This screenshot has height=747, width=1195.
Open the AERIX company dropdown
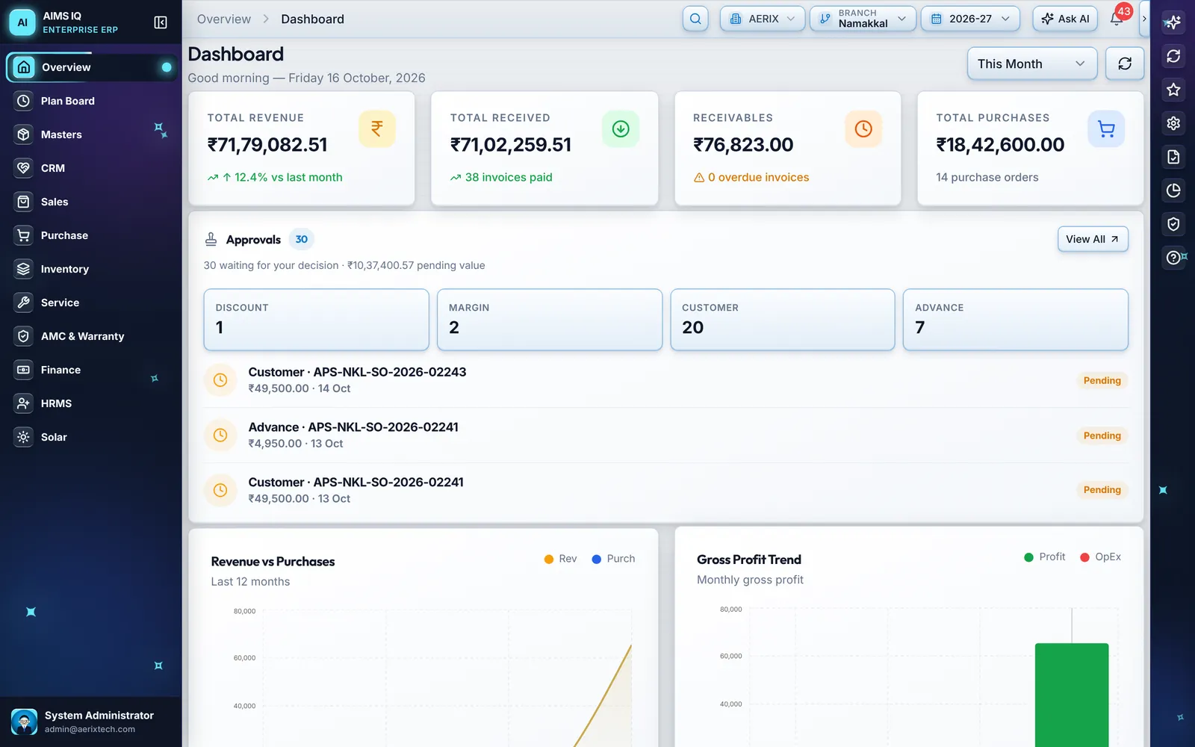763,19
